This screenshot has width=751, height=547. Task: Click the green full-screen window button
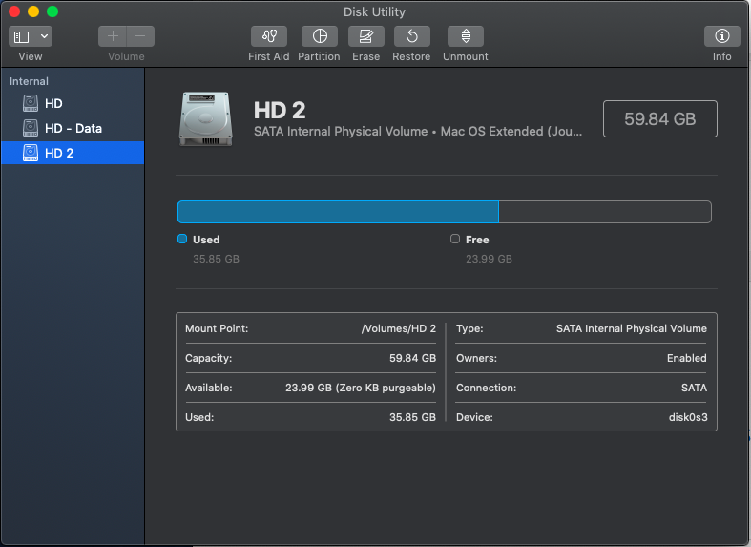(x=52, y=11)
